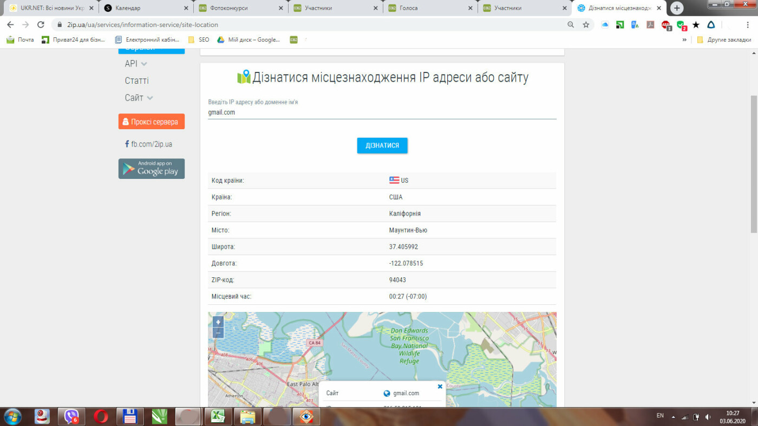
Task: Reload the page with the refresh icon
Action: (41, 25)
